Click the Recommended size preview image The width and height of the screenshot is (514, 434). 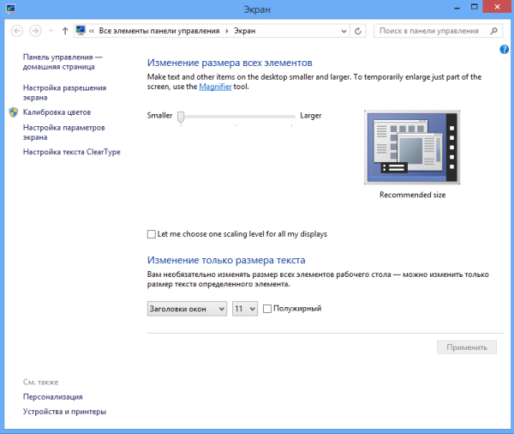[412, 148]
